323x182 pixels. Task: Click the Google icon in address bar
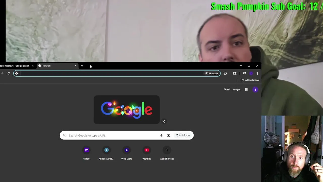tap(16, 73)
